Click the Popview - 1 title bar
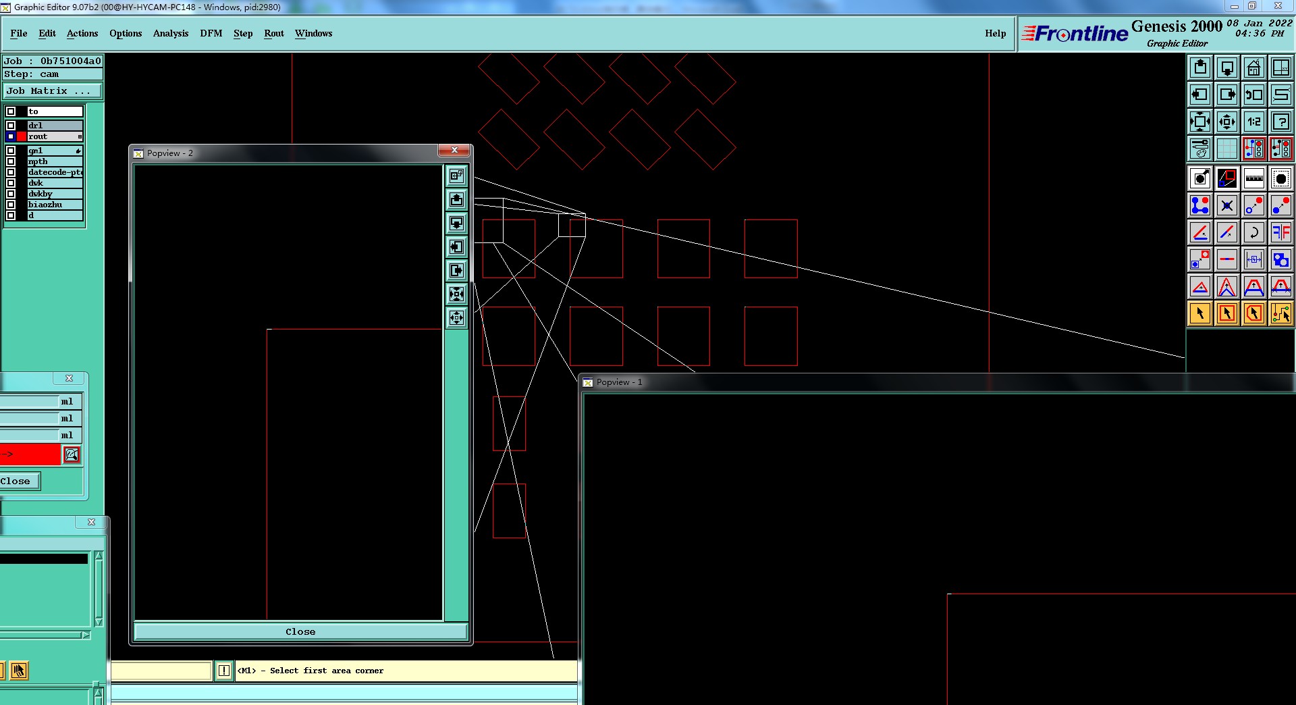 point(938,382)
